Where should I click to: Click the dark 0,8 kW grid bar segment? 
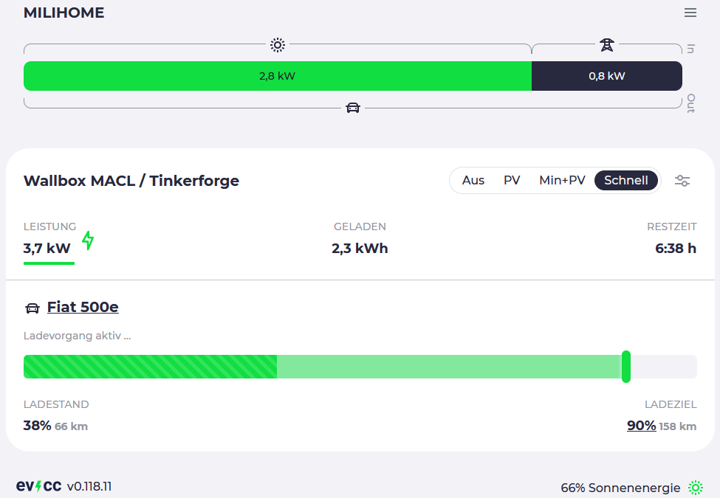[607, 76]
